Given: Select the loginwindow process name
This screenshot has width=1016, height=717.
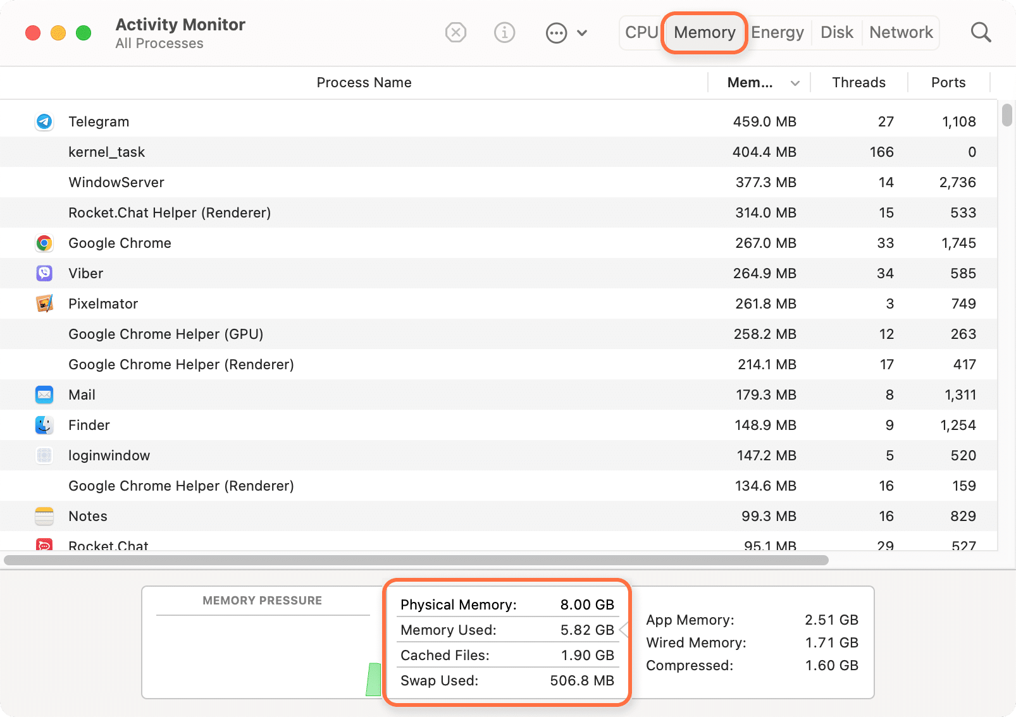Looking at the screenshot, I should point(109,455).
